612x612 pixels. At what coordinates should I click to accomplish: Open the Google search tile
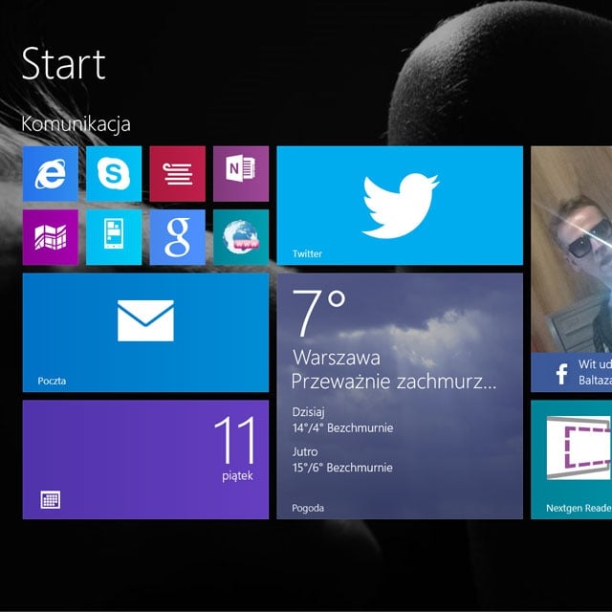pos(177,237)
